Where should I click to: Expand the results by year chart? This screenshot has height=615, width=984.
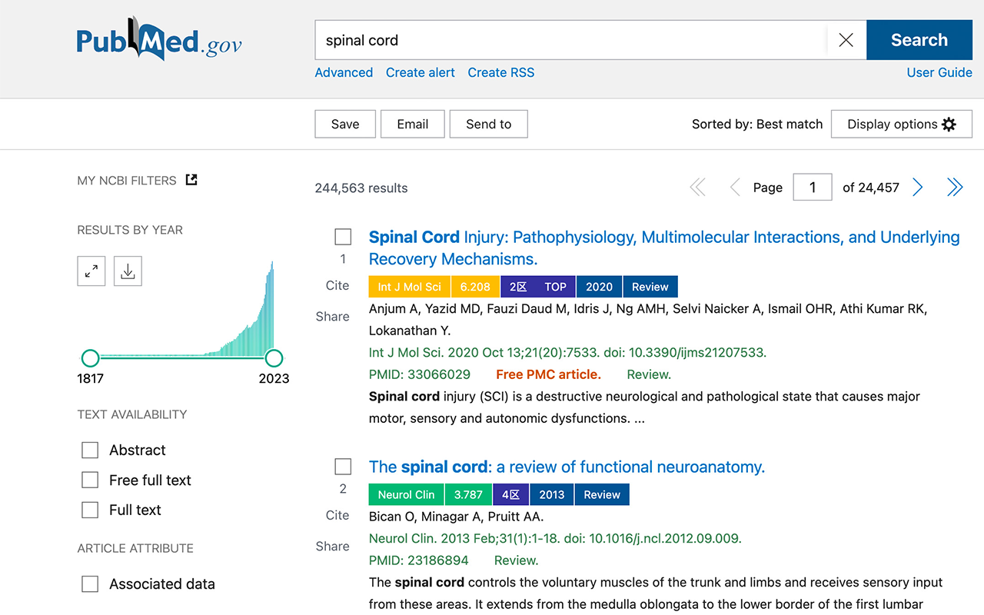click(x=91, y=271)
